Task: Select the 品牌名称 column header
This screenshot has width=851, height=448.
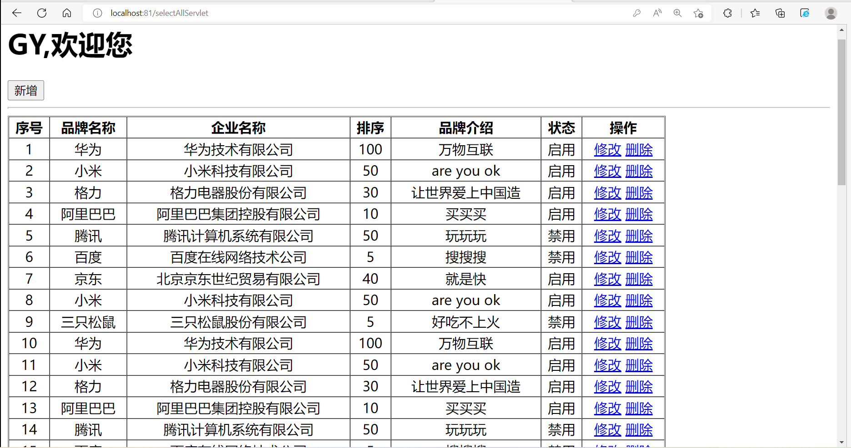Action: tap(88, 128)
